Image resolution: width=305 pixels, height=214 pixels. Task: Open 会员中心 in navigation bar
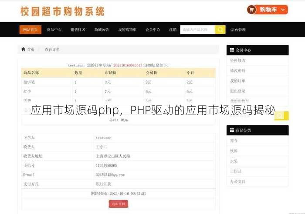(153, 30)
